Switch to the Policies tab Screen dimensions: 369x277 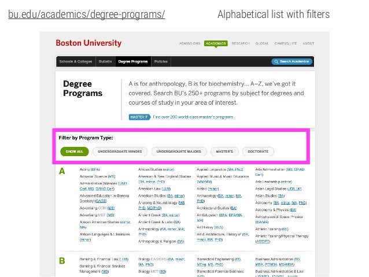[161, 61]
